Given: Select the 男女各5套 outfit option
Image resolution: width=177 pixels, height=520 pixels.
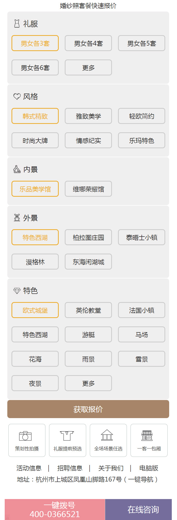Looking at the screenshot, I should click(141, 43).
